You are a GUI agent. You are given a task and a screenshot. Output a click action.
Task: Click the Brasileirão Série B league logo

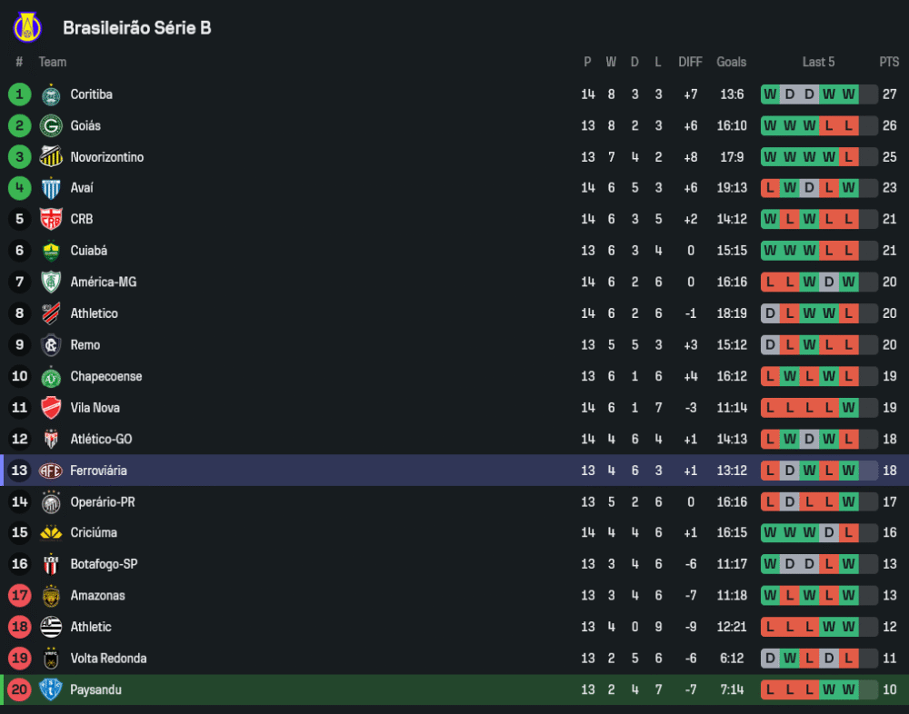pos(27,27)
